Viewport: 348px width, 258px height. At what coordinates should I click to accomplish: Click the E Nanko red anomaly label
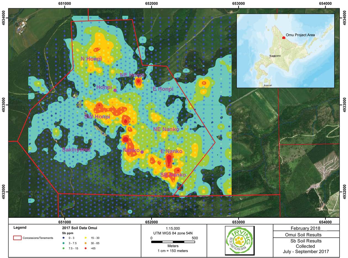171,151
